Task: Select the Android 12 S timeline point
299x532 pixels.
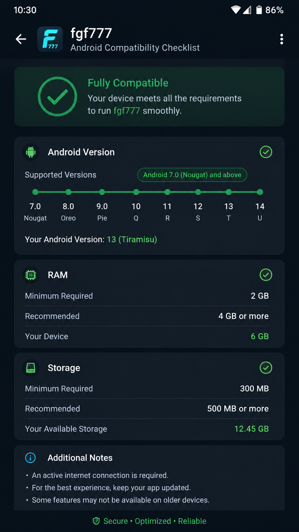Action: click(198, 192)
